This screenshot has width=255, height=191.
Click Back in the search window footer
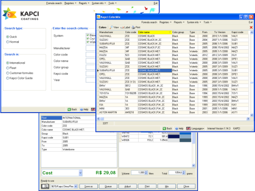72,110
